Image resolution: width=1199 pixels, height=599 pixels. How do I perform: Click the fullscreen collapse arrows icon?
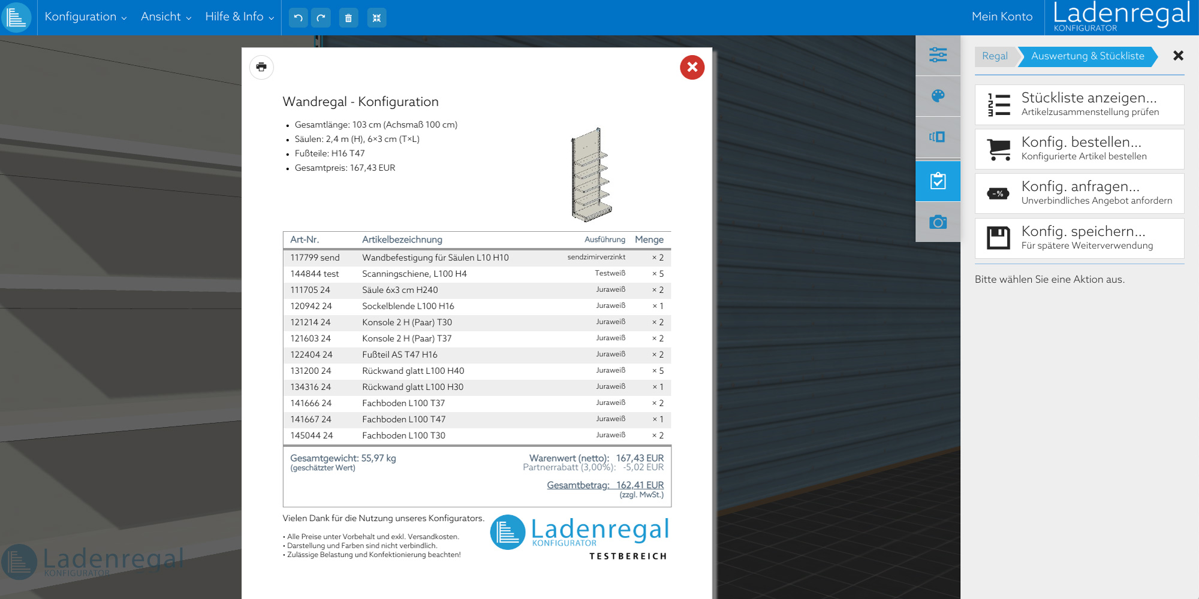coord(376,18)
